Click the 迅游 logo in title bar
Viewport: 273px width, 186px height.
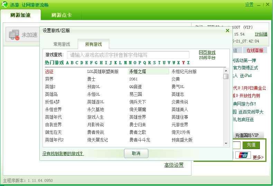click(x=5, y=4)
